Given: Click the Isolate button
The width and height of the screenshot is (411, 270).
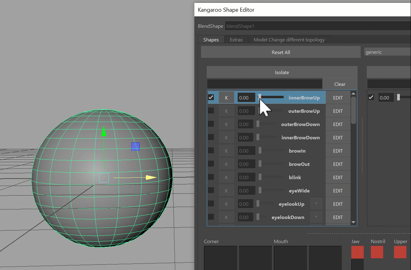Looking at the screenshot, I should [x=282, y=72].
